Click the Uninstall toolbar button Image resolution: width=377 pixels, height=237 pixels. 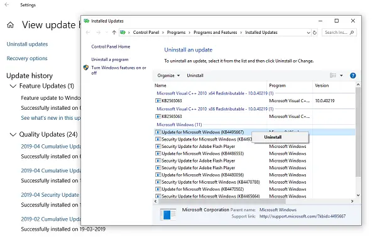click(195, 76)
